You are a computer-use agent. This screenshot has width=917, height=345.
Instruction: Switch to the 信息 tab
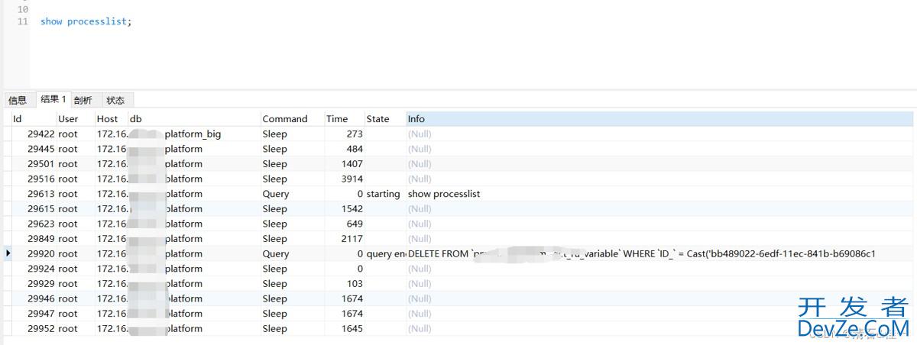tap(17, 100)
